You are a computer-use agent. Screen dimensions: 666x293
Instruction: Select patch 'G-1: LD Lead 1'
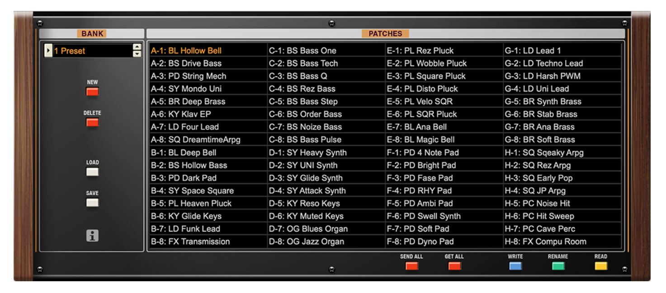click(x=562, y=51)
